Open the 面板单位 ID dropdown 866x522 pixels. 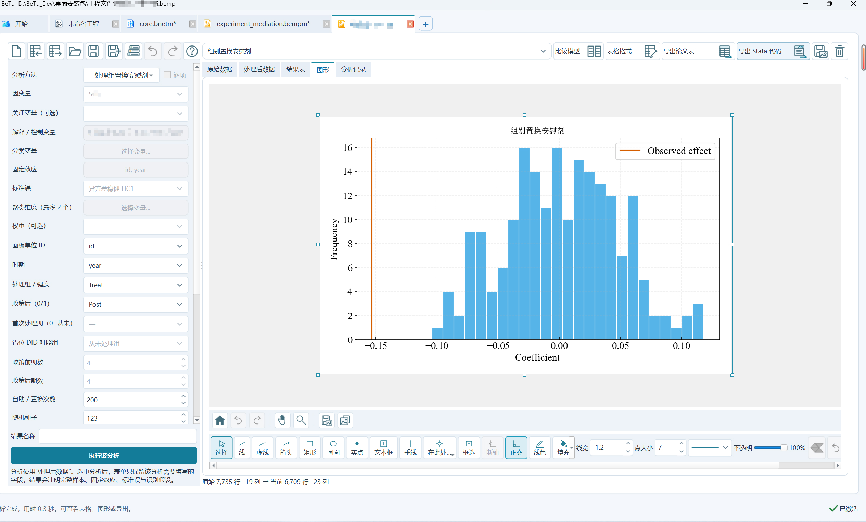136,246
